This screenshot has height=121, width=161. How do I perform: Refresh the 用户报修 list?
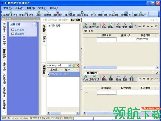pyautogui.click(x=111, y=26)
